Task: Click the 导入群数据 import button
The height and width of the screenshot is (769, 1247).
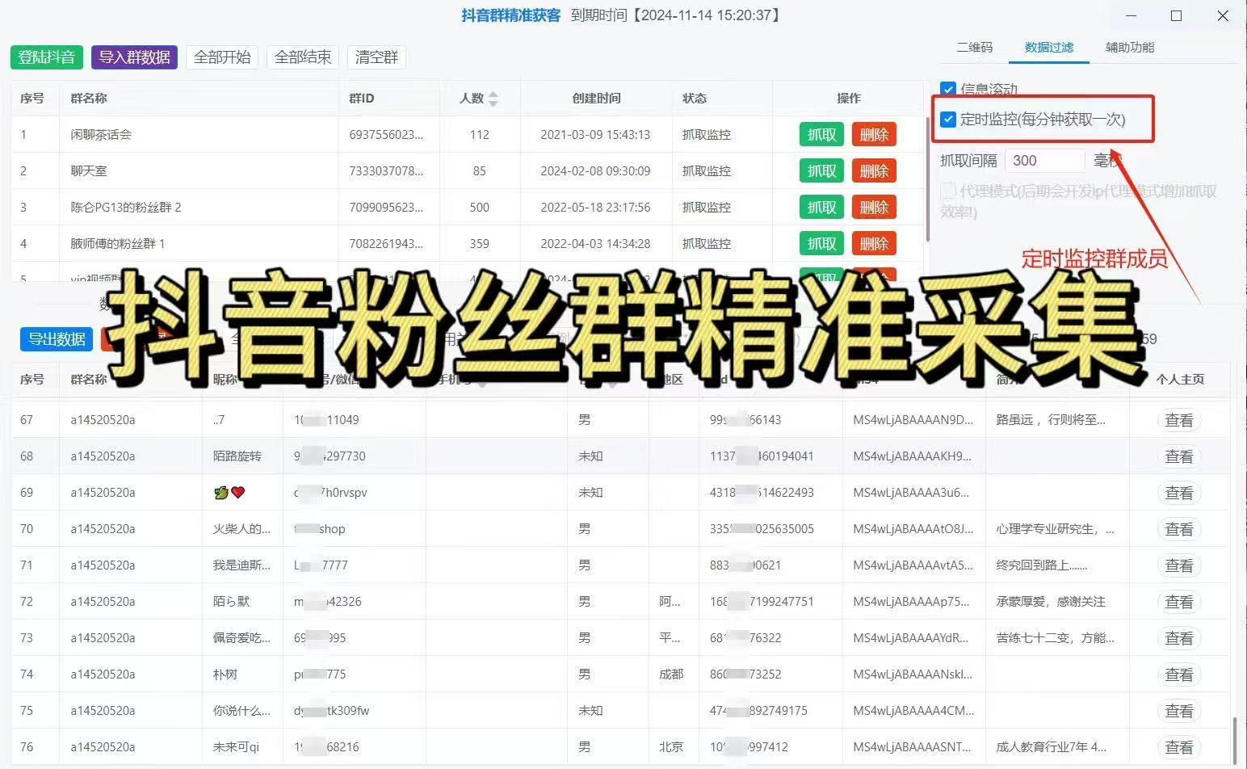Action: tap(134, 57)
